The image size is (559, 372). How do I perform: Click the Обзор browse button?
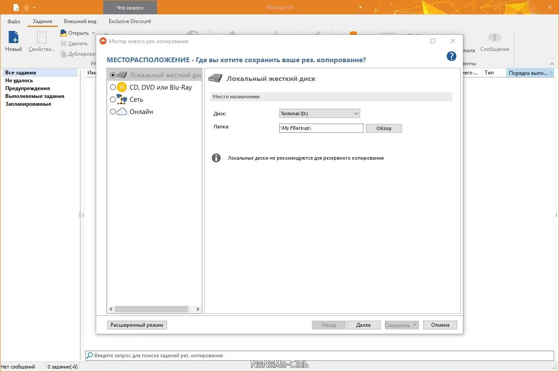[384, 128]
